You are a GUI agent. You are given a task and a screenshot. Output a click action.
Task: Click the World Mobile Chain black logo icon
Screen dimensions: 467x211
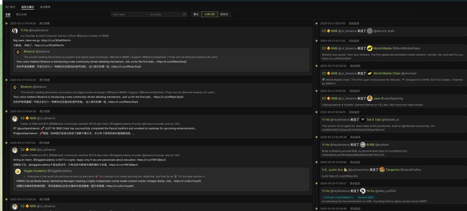point(370,73)
